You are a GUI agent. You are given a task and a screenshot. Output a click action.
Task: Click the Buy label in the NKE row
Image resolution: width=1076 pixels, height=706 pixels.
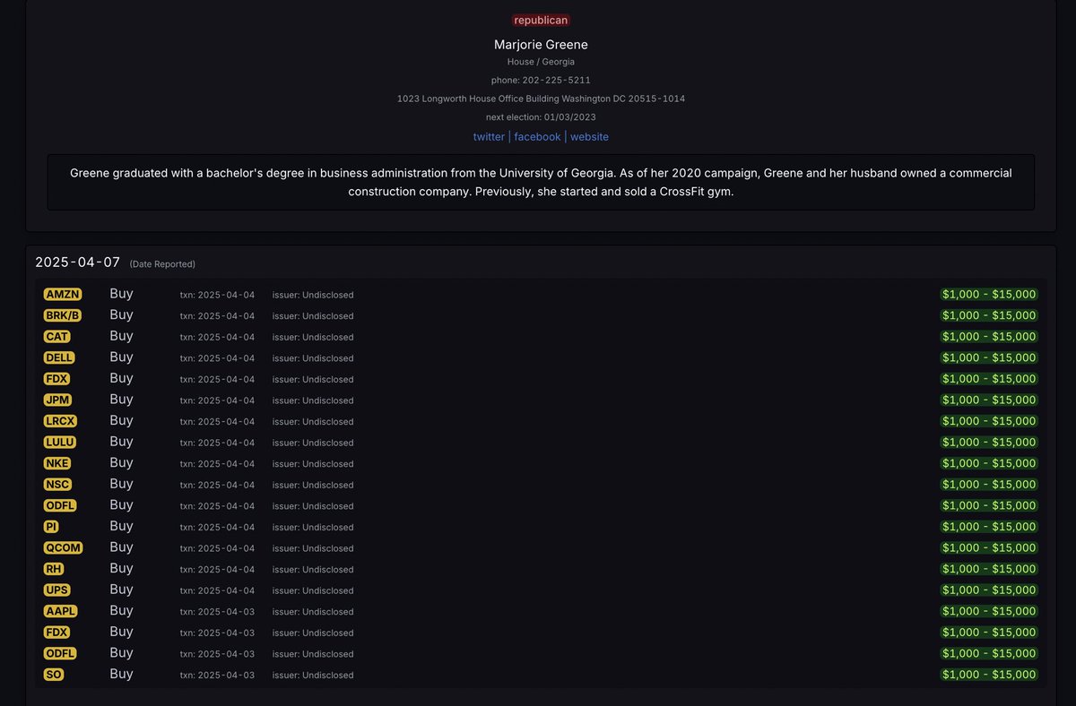point(121,462)
